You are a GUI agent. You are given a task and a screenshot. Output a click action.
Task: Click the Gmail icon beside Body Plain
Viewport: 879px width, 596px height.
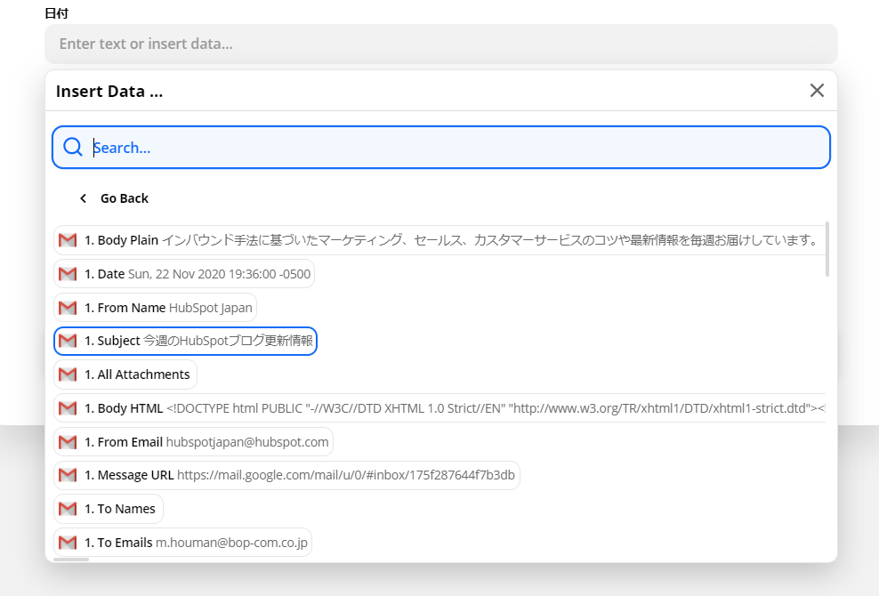[68, 240]
